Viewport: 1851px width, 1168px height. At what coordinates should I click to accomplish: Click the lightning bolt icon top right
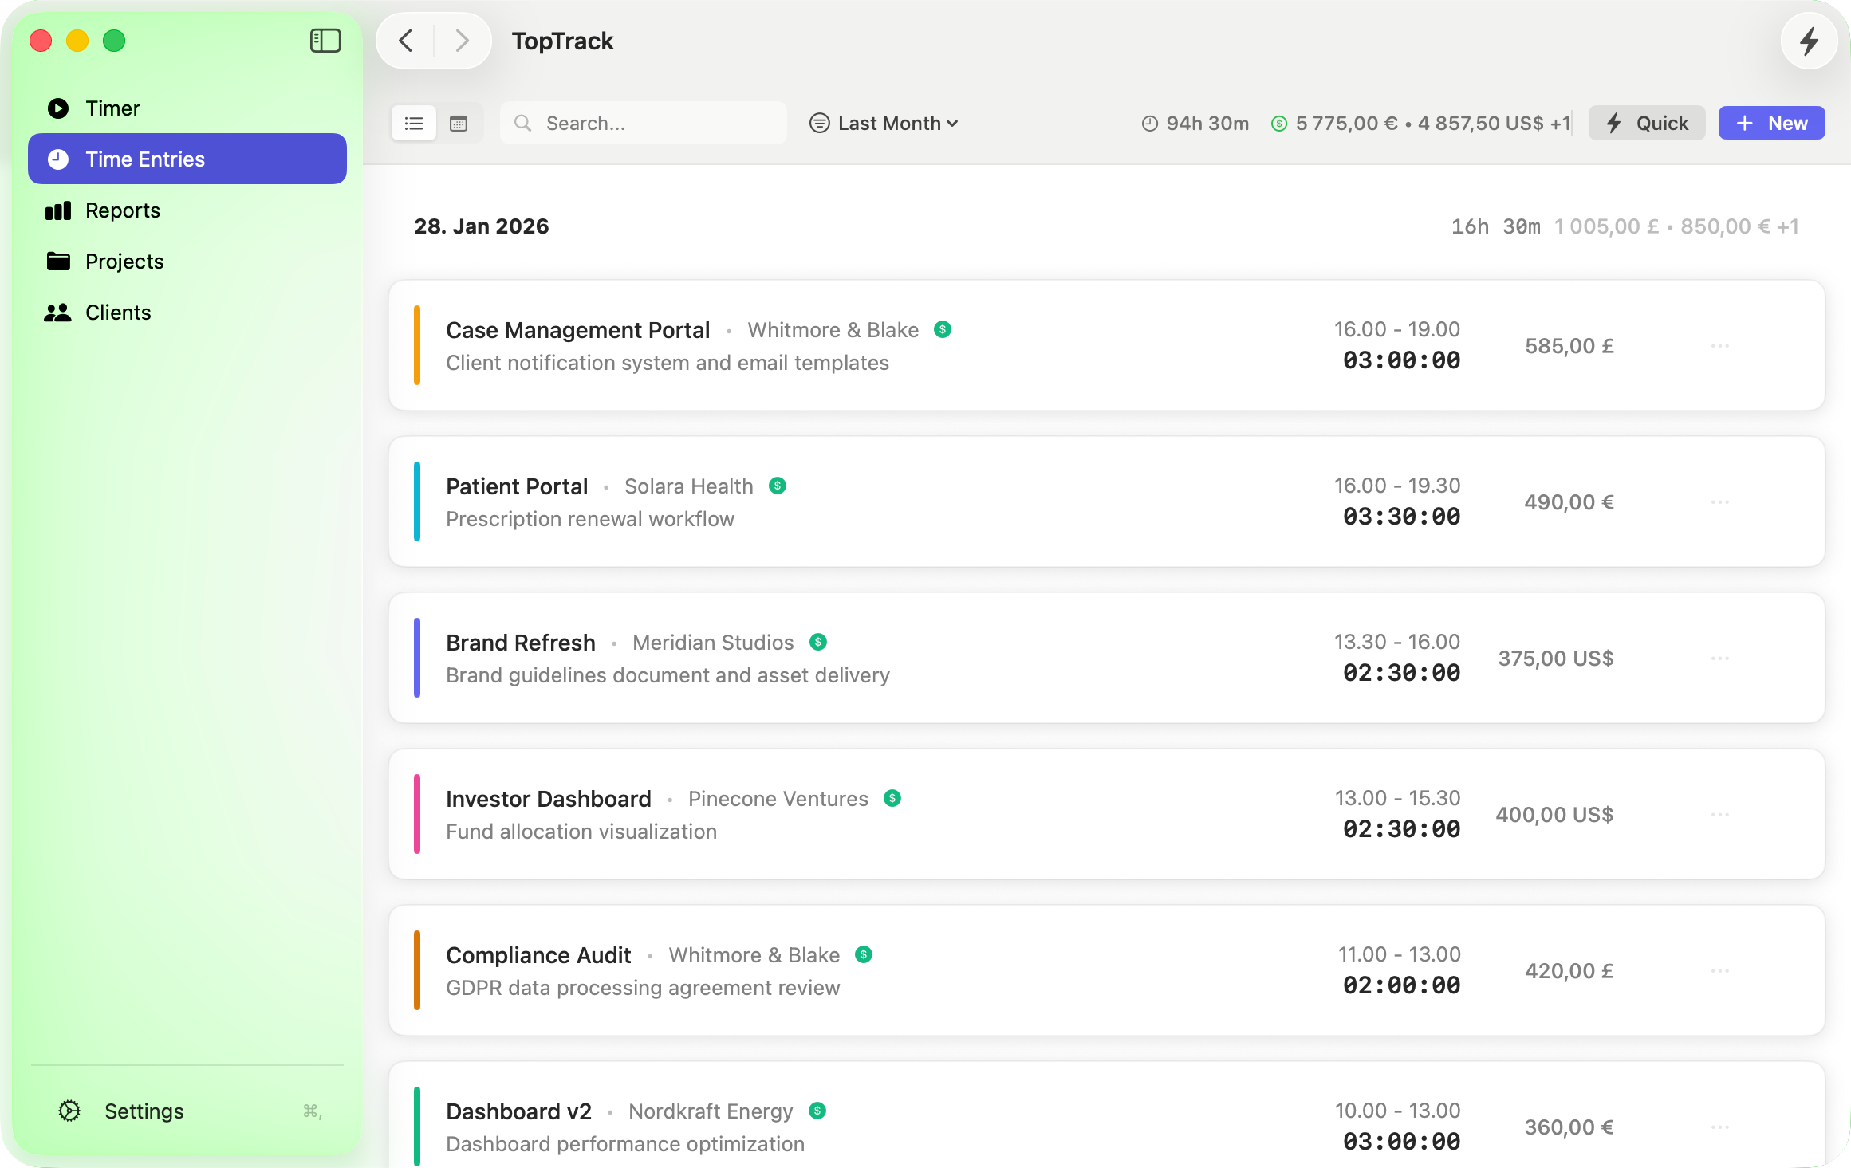1809,41
